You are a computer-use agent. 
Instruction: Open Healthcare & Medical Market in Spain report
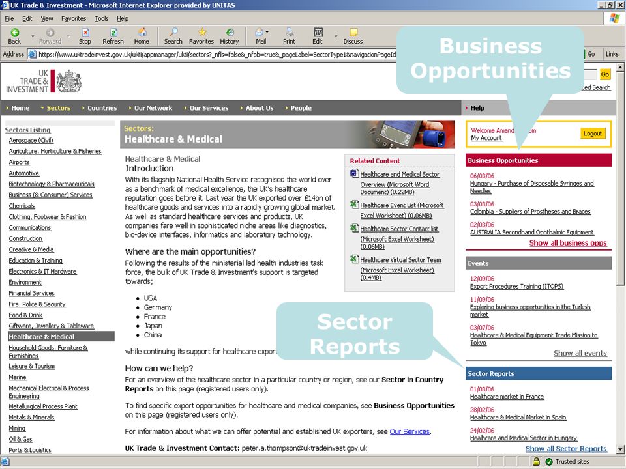518,418
